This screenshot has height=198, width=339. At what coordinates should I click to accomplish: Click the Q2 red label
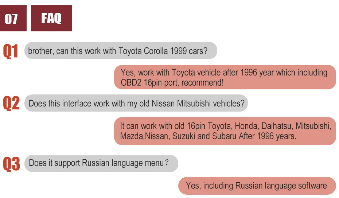coord(11,103)
